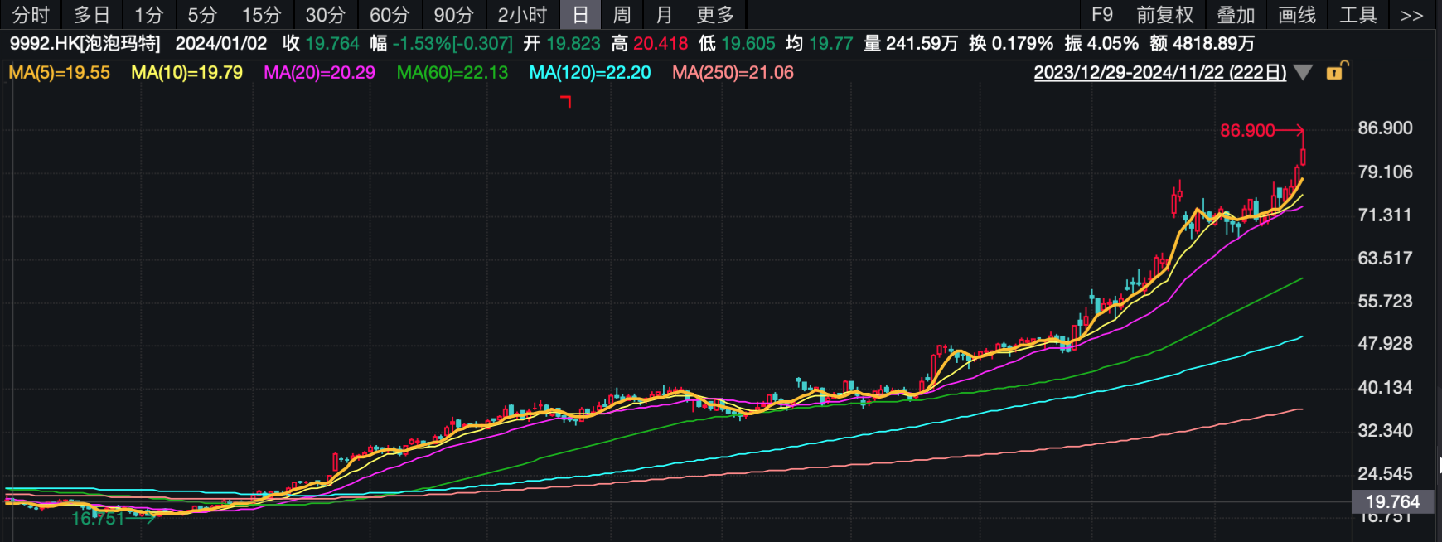Viewport: 1442px width, 542px height.
Task: Open the 2023/12/29-2024/11/22 date range link
Action: click(1159, 73)
